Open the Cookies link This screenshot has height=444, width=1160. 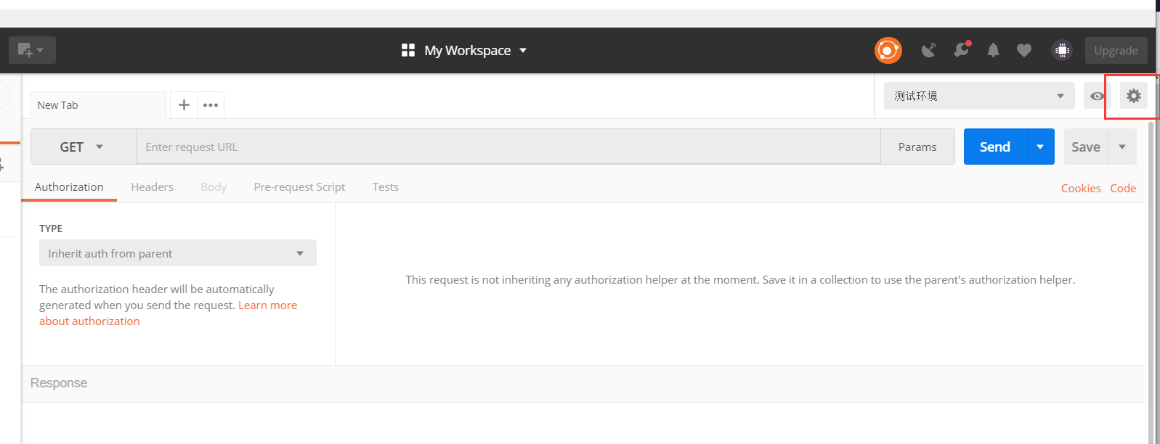coord(1080,189)
